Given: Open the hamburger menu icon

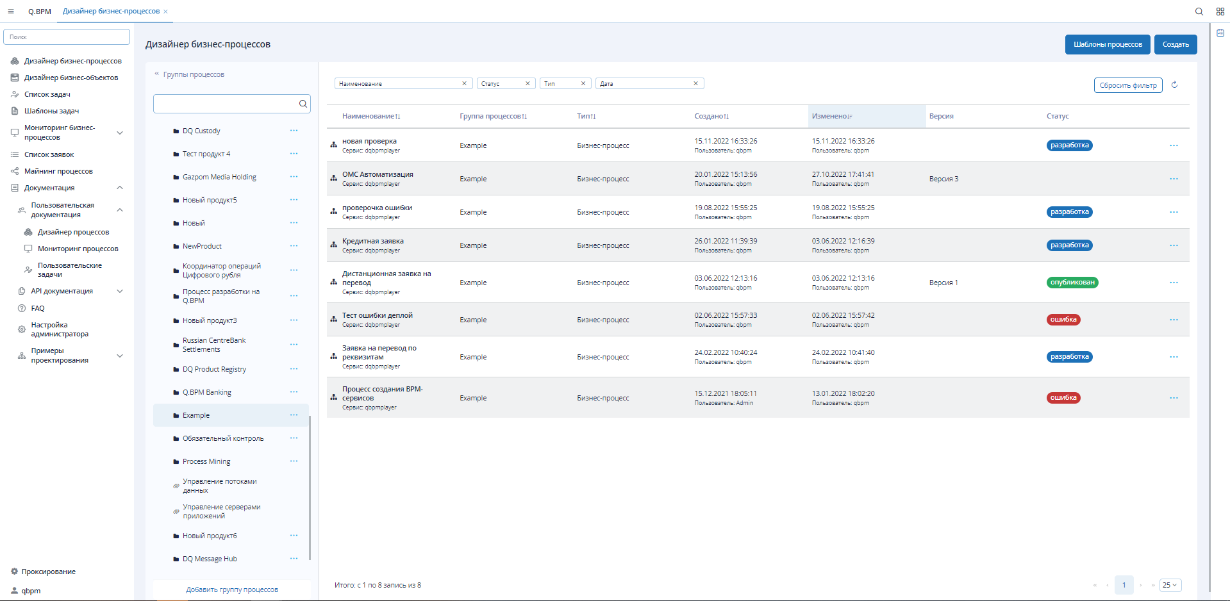Looking at the screenshot, I should coord(11,12).
